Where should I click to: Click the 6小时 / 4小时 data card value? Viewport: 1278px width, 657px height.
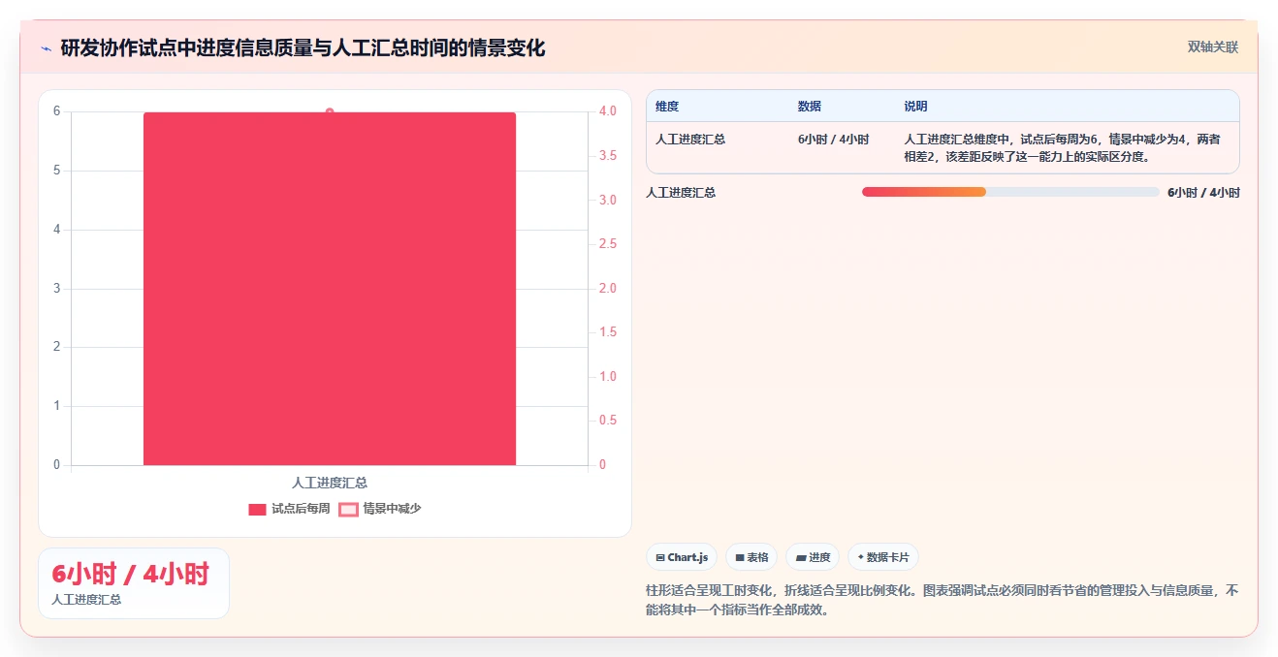pos(131,574)
